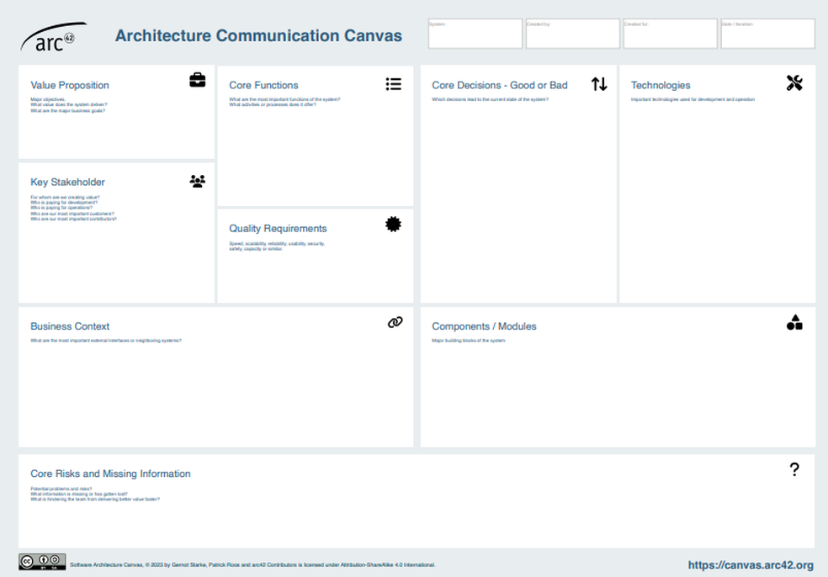Open the canvas.arc42.org link
Image resolution: width=828 pixels, height=577 pixels.
tap(751, 565)
